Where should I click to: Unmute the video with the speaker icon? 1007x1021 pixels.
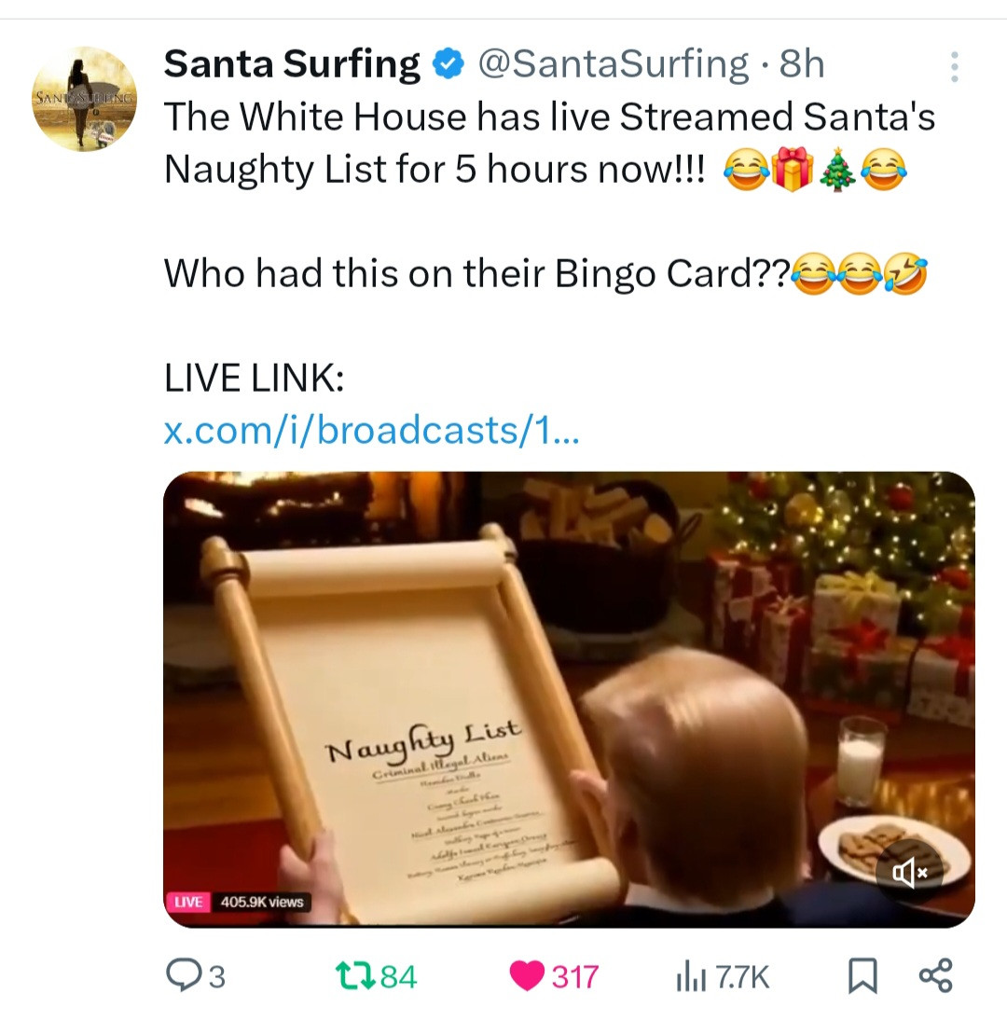point(909,872)
